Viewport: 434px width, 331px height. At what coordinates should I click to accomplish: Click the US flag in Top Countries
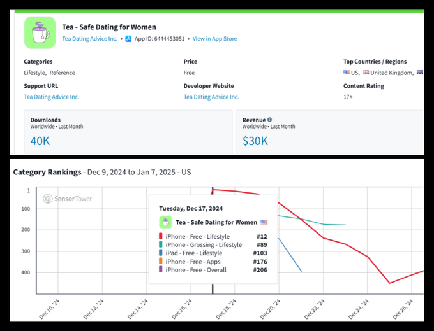point(347,73)
